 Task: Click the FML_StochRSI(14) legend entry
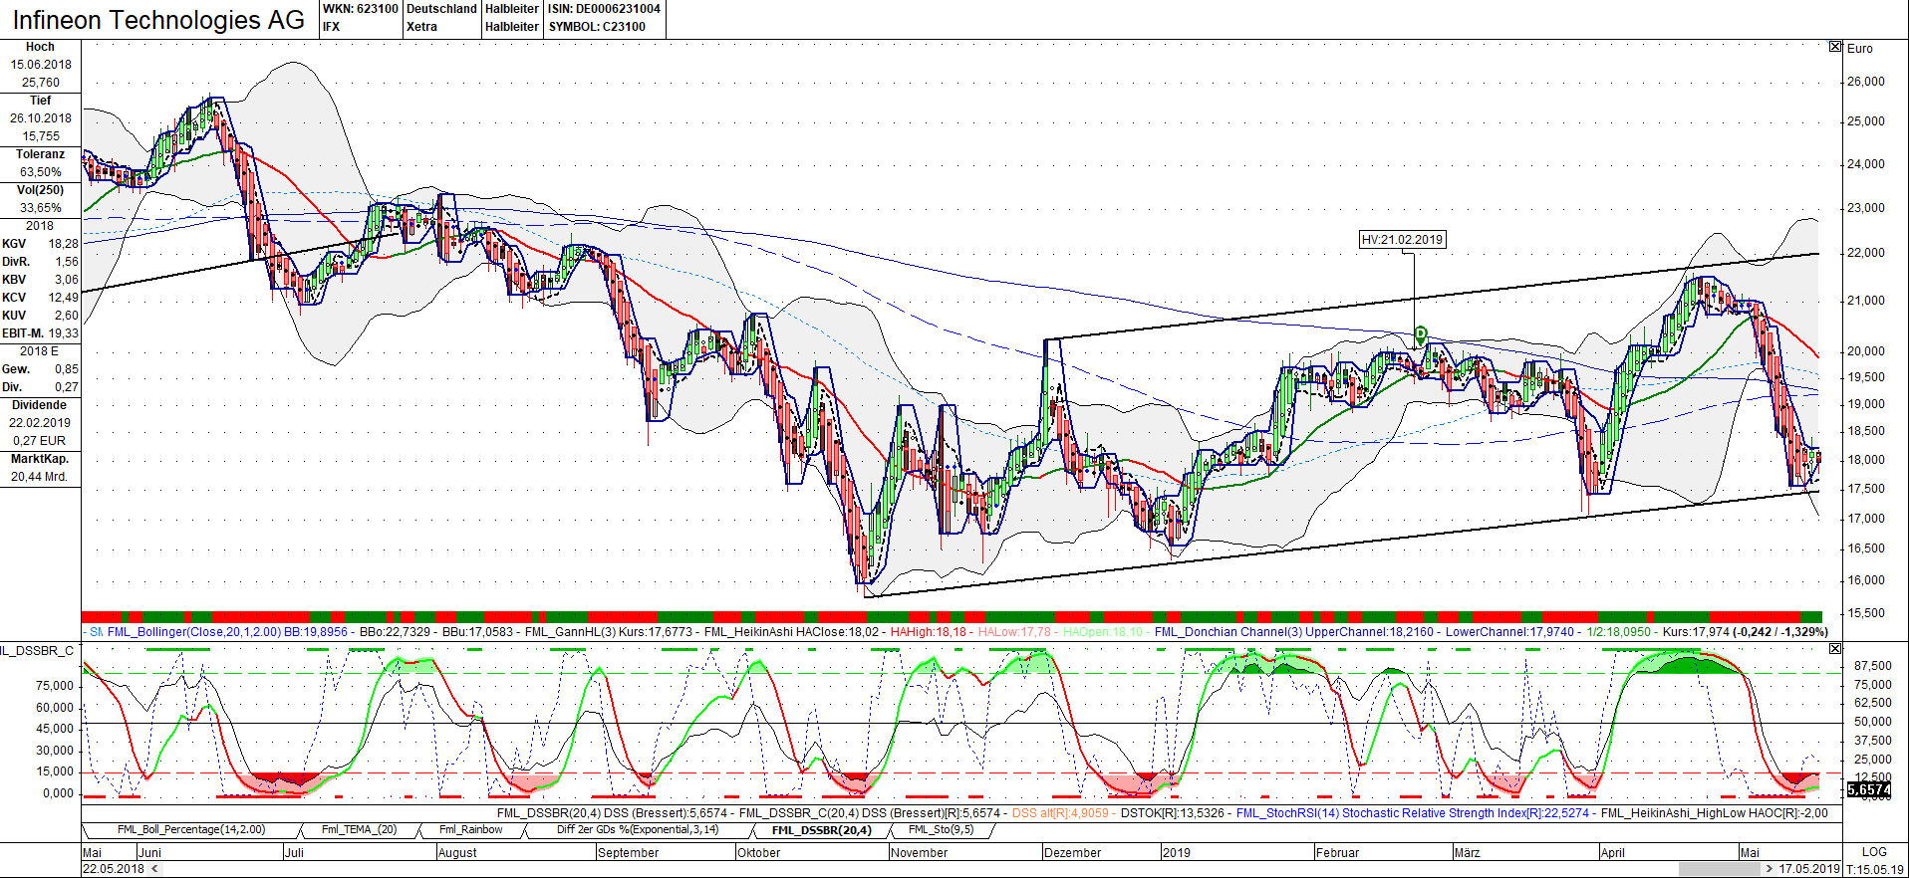click(x=1287, y=813)
